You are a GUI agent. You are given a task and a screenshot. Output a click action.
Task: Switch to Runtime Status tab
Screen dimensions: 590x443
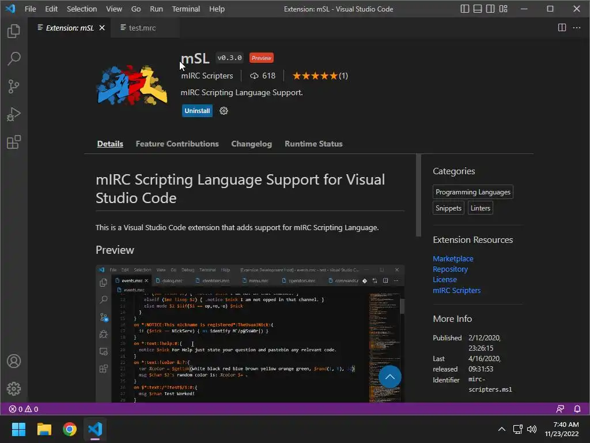click(x=313, y=144)
